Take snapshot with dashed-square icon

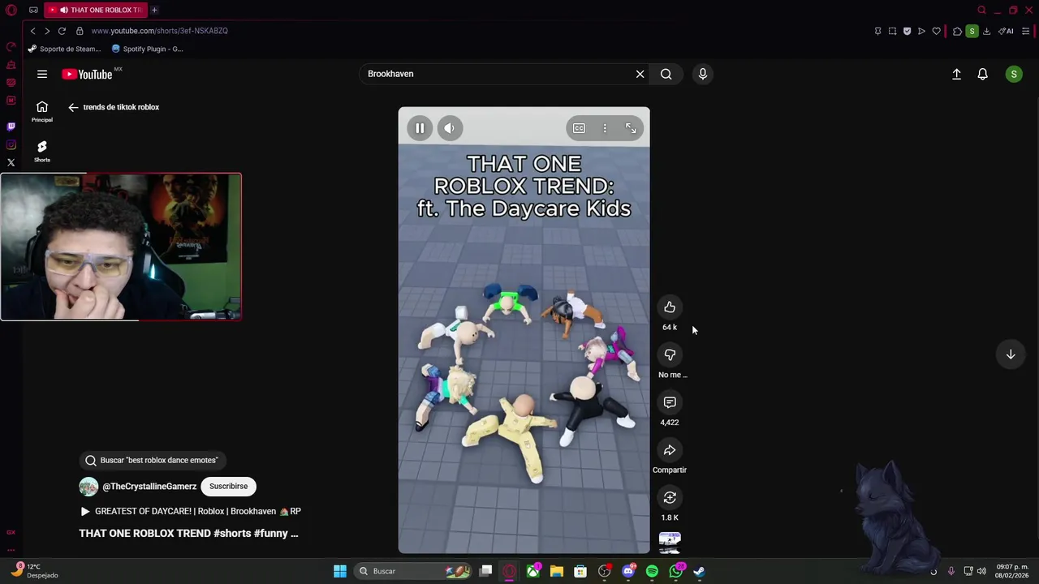tap(892, 31)
